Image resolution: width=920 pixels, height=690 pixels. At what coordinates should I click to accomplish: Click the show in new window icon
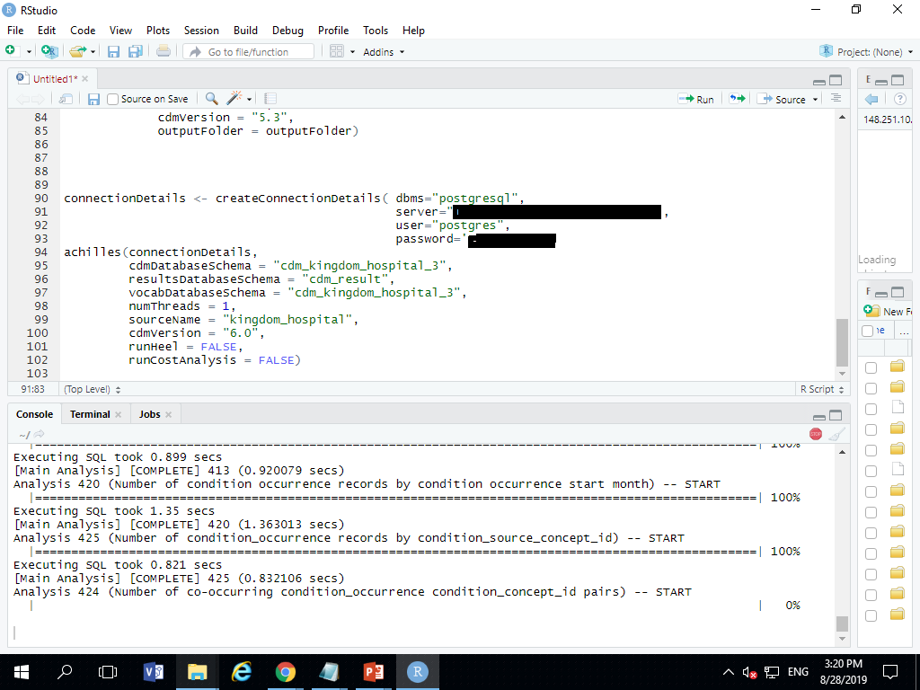pos(66,99)
